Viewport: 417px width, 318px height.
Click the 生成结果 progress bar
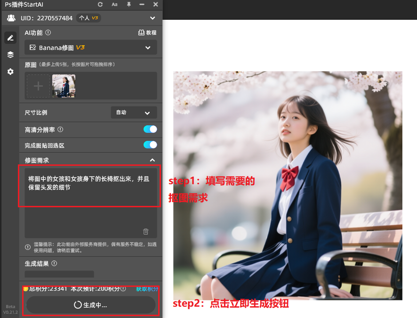coord(59,274)
